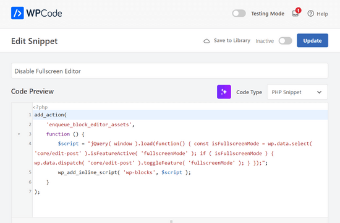Click the wp_add_inline_script code line
Image resolution: width=340 pixels, height=223 pixels.
point(124,172)
